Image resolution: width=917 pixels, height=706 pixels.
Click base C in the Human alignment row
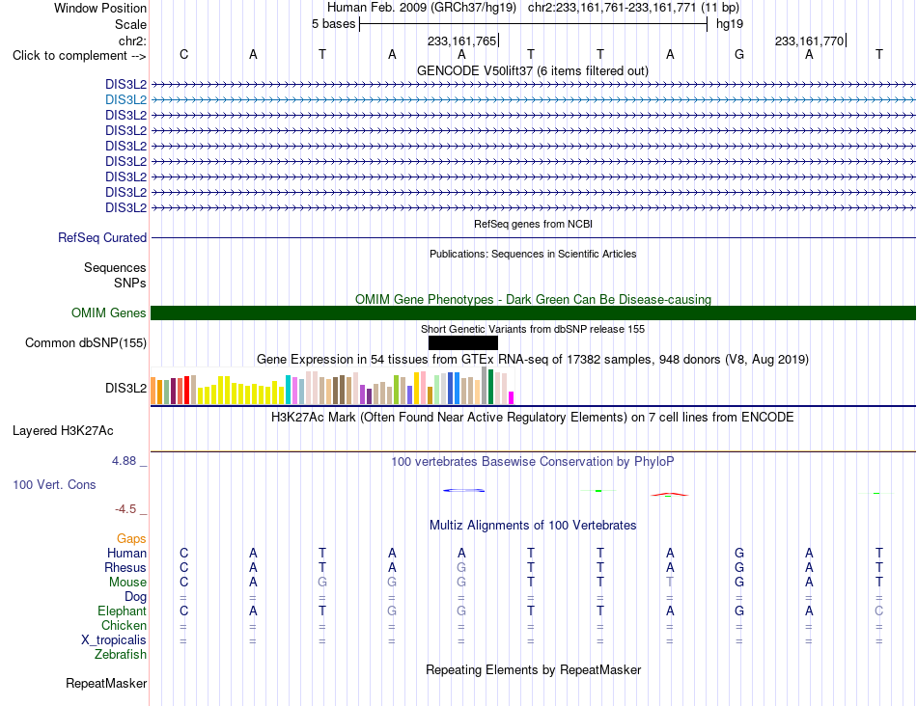coord(183,553)
